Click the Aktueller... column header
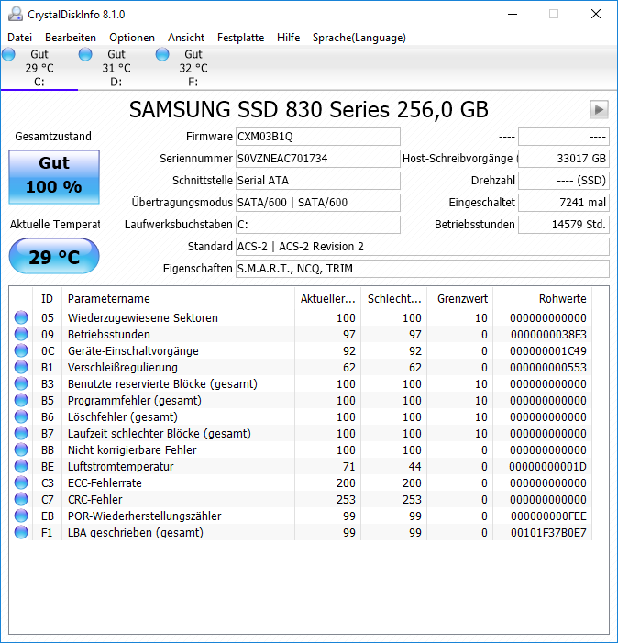This screenshot has height=643, width=618. pyautogui.click(x=328, y=298)
